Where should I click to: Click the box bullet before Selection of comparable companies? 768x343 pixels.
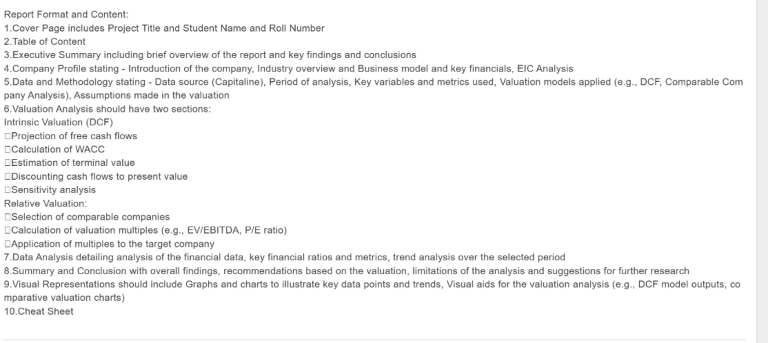click(x=7, y=217)
